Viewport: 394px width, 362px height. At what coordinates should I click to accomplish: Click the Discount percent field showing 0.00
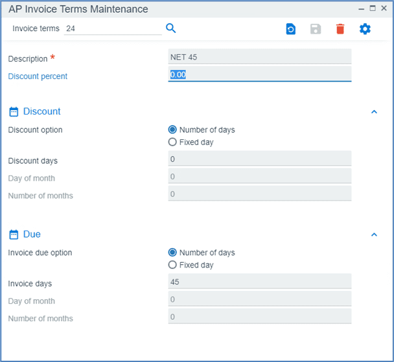(260, 74)
